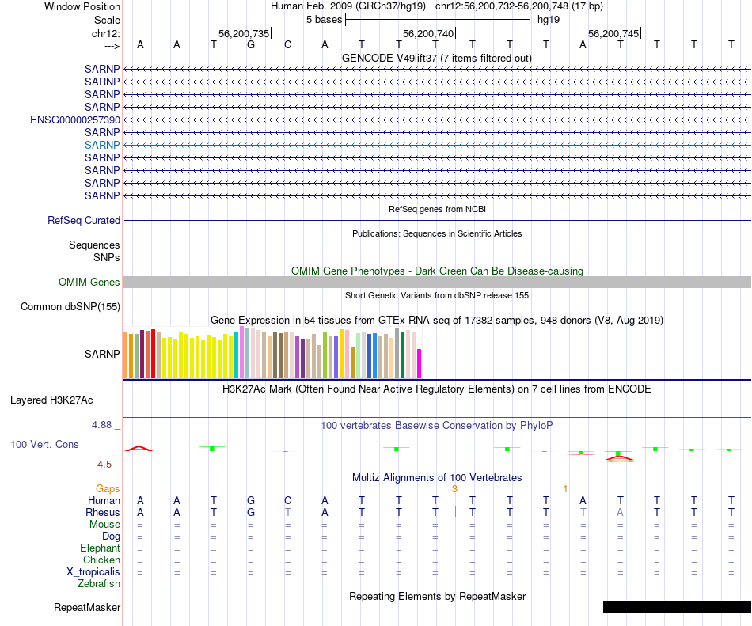Viewport: 752px width, 626px height.
Task: Click the red PhyloP peak at first base
Action: [x=139, y=449]
